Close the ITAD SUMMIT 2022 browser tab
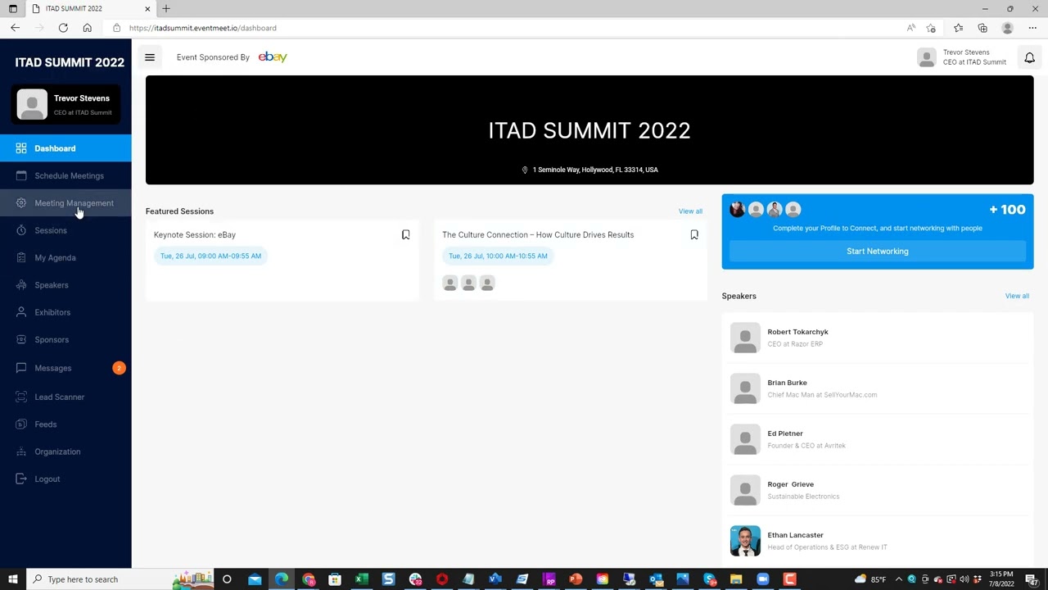Image resolution: width=1048 pixels, height=590 pixels. 147,9
